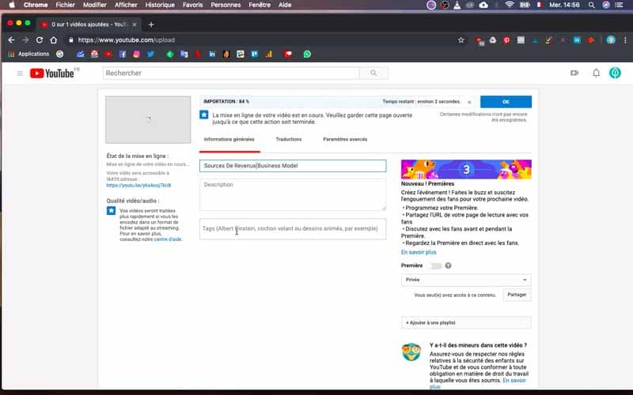The image size is (633, 395).
Task: Click the browser back arrow
Action: 11,40
